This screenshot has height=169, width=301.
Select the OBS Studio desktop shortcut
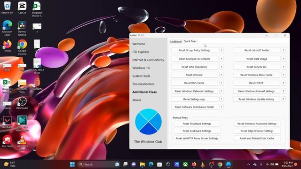pos(22,103)
